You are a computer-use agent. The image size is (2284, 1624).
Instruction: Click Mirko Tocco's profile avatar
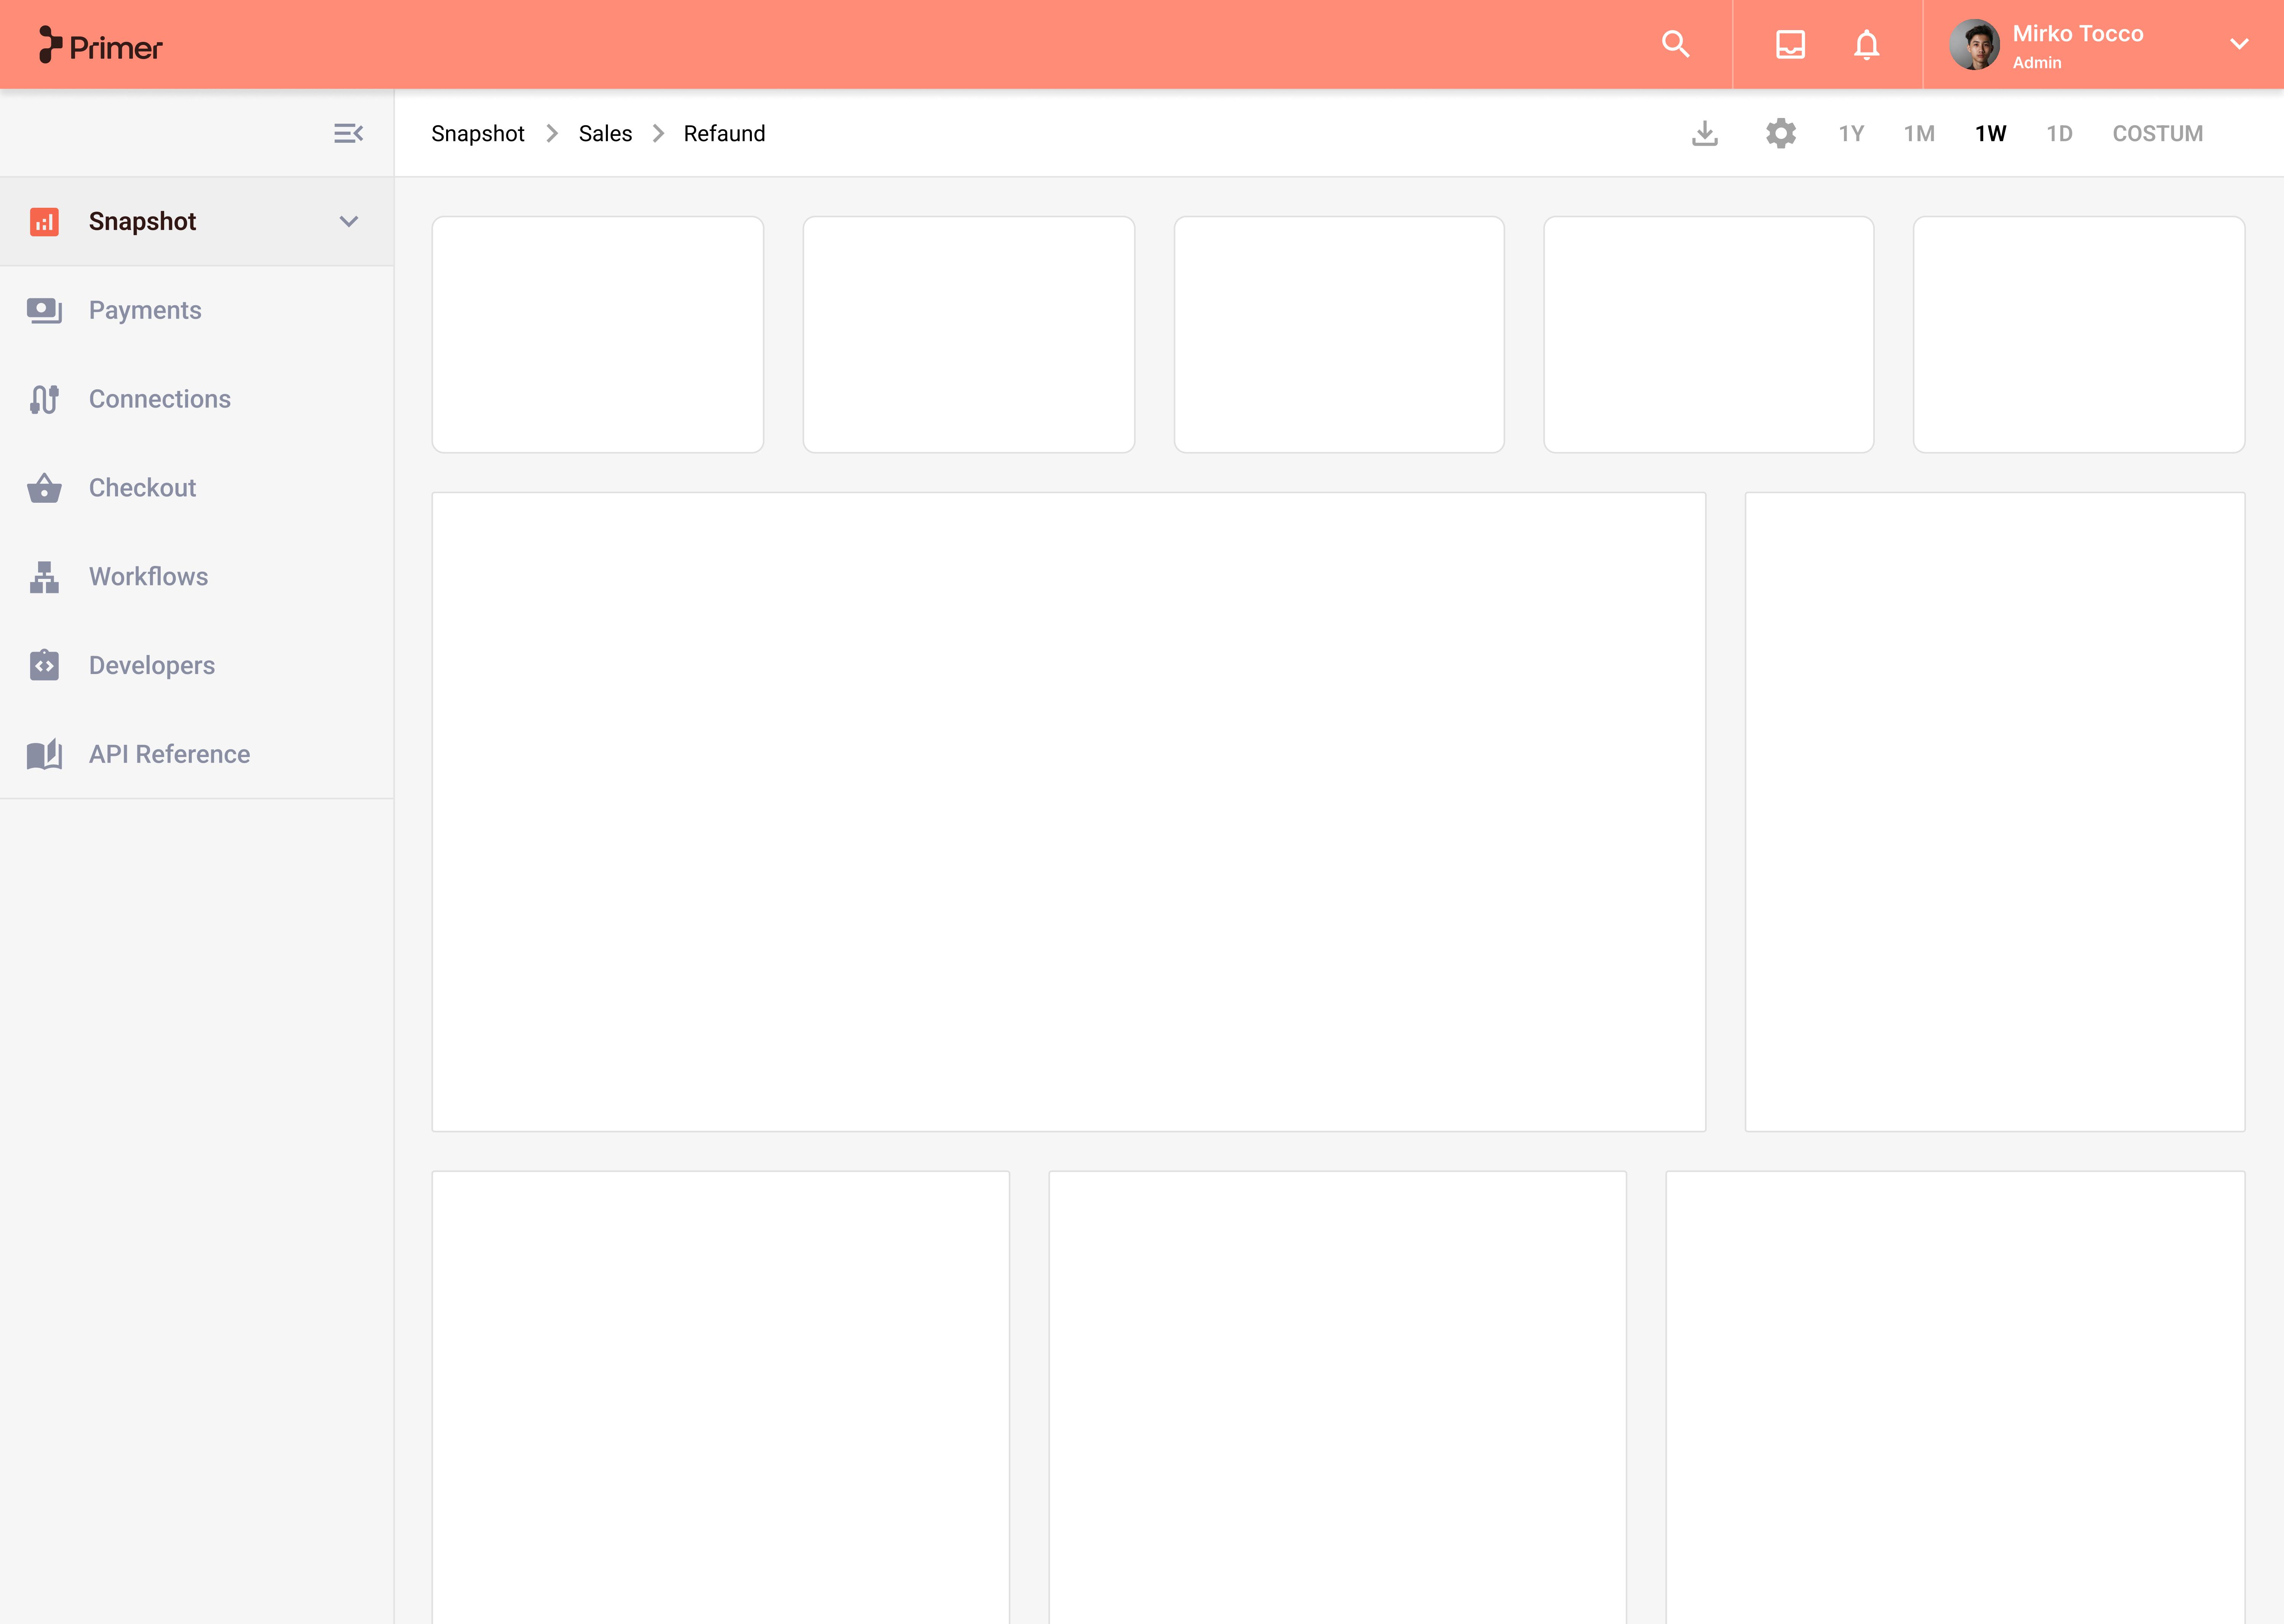tap(1974, 44)
